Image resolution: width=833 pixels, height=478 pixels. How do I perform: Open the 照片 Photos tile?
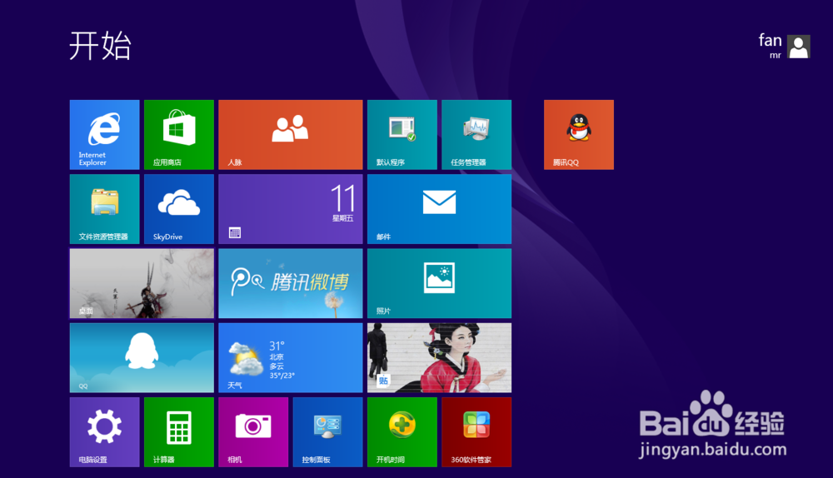(x=439, y=284)
